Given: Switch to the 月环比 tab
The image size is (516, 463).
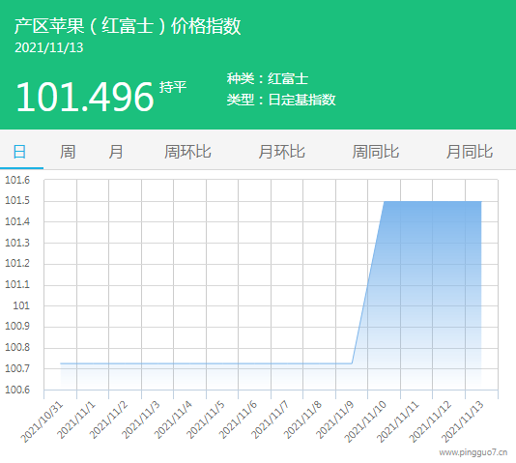Looking at the screenshot, I should pos(281,152).
